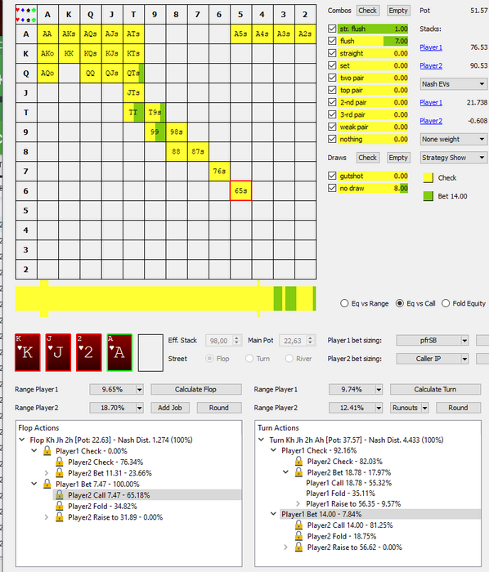Click lock icon beside Player2 Raise to 31.89
This screenshot has width=489, height=572.
tap(60, 517)
